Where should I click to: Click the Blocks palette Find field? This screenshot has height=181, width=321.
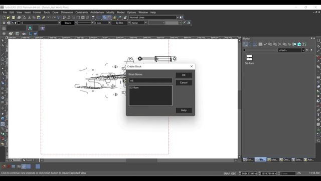click(290, 50)
